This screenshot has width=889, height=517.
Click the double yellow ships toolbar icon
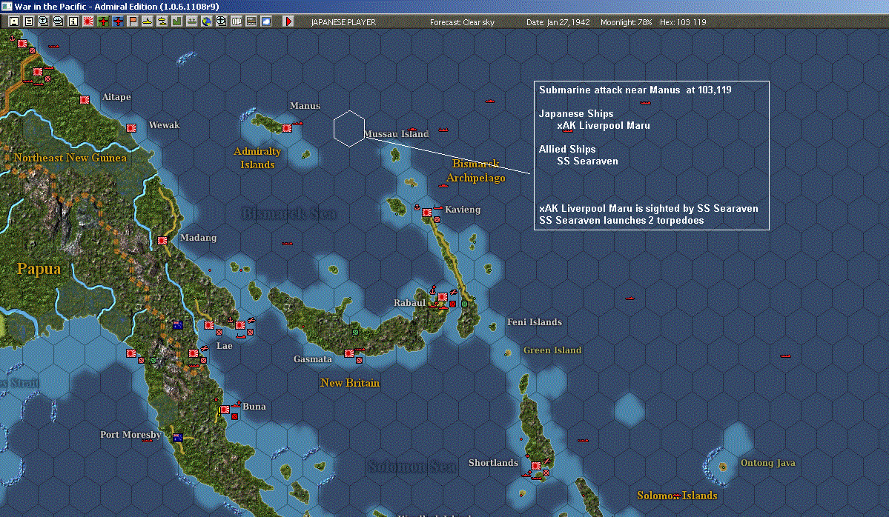[162, 21]
